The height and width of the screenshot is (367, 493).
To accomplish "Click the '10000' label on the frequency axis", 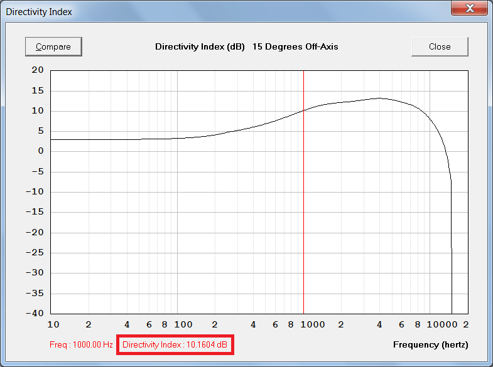I will click(x=442, y=324).
